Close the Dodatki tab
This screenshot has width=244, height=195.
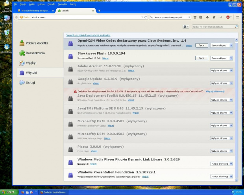(93, 11)
